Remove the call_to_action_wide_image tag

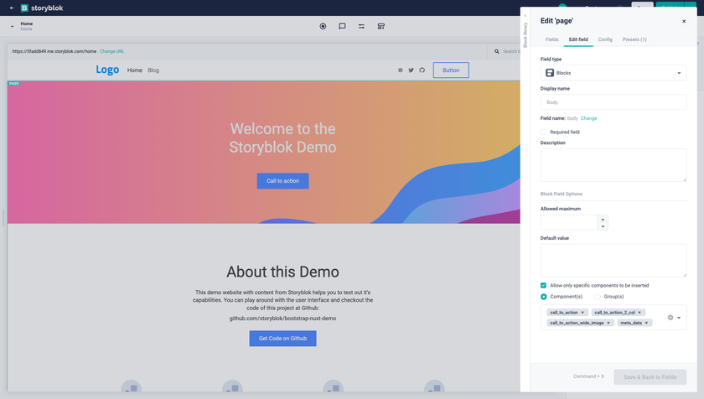(608, 323)
